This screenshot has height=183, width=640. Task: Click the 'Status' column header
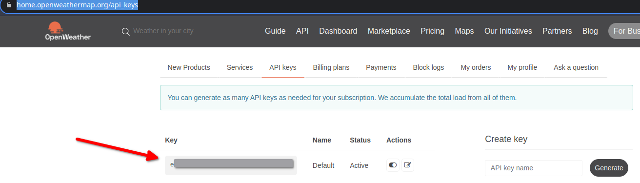pyautogui.click(x=360, y=140)
